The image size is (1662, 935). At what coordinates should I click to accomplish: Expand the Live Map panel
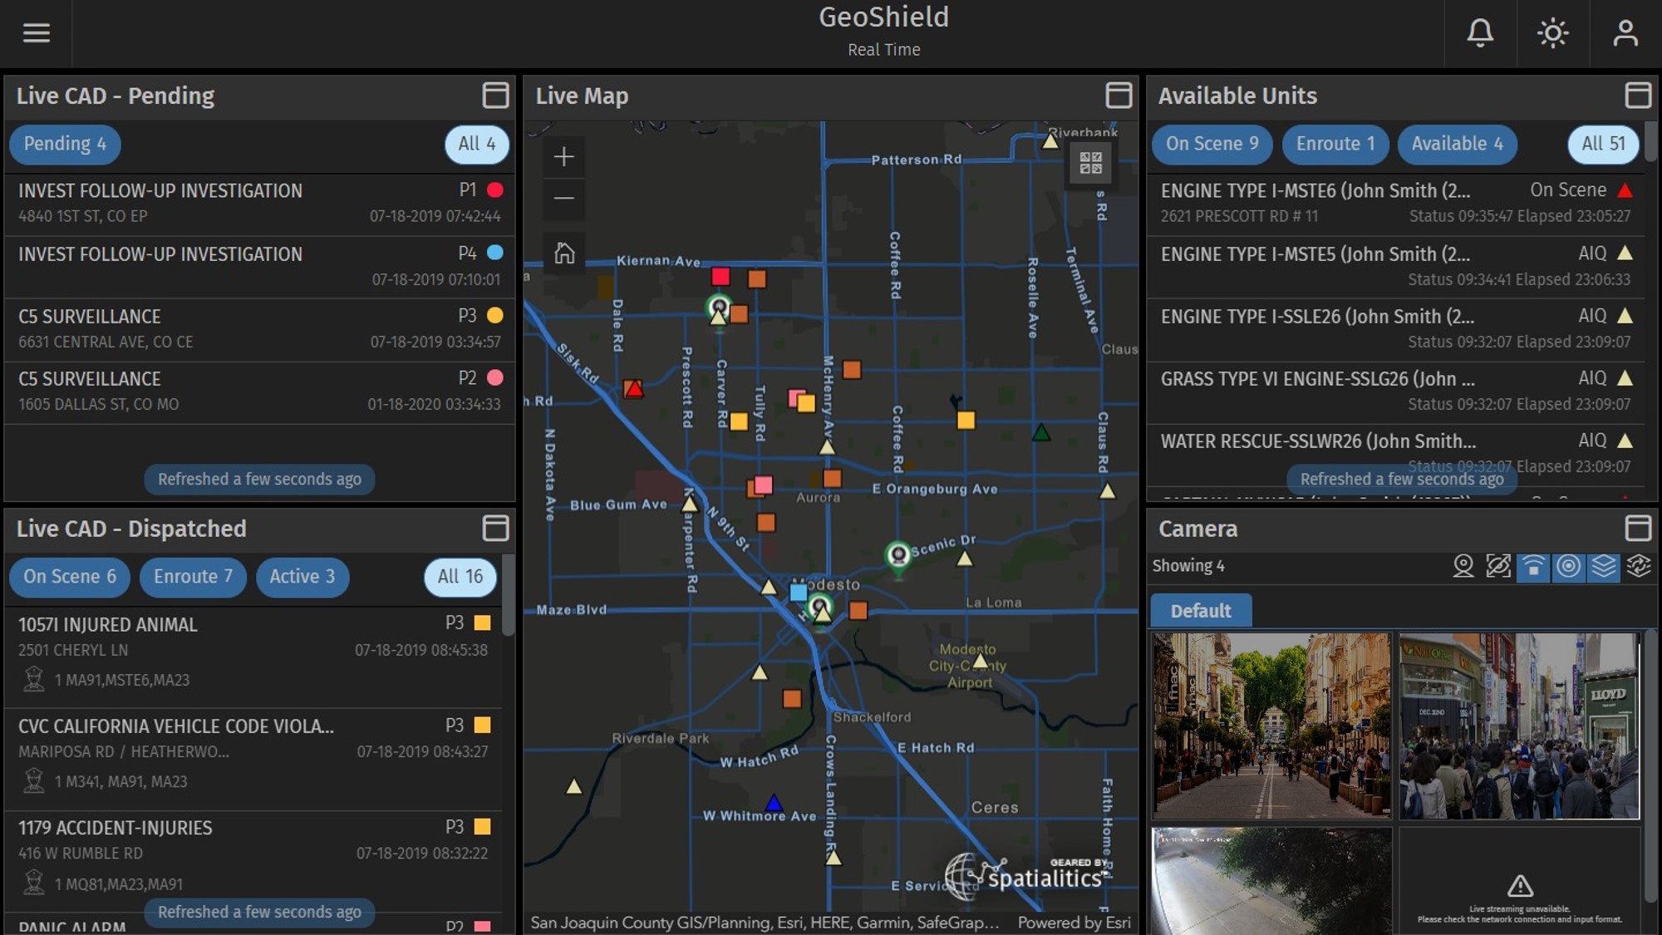[1119, 96]
